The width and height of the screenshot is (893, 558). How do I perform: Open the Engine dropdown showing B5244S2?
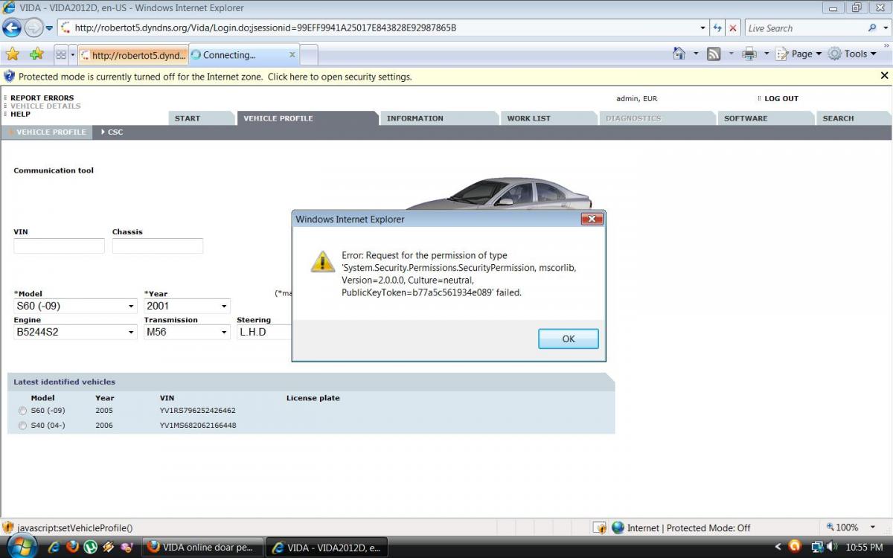point(75,332)
